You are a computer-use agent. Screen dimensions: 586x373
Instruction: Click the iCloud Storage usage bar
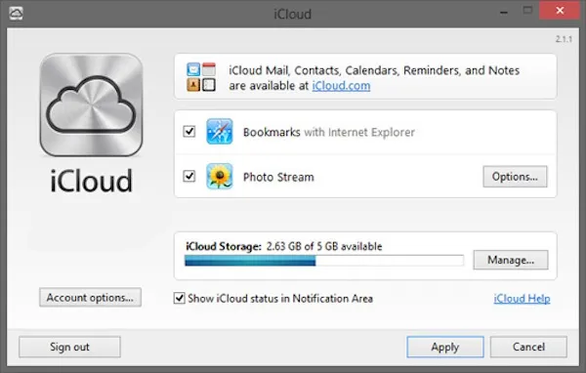(324, 261)
